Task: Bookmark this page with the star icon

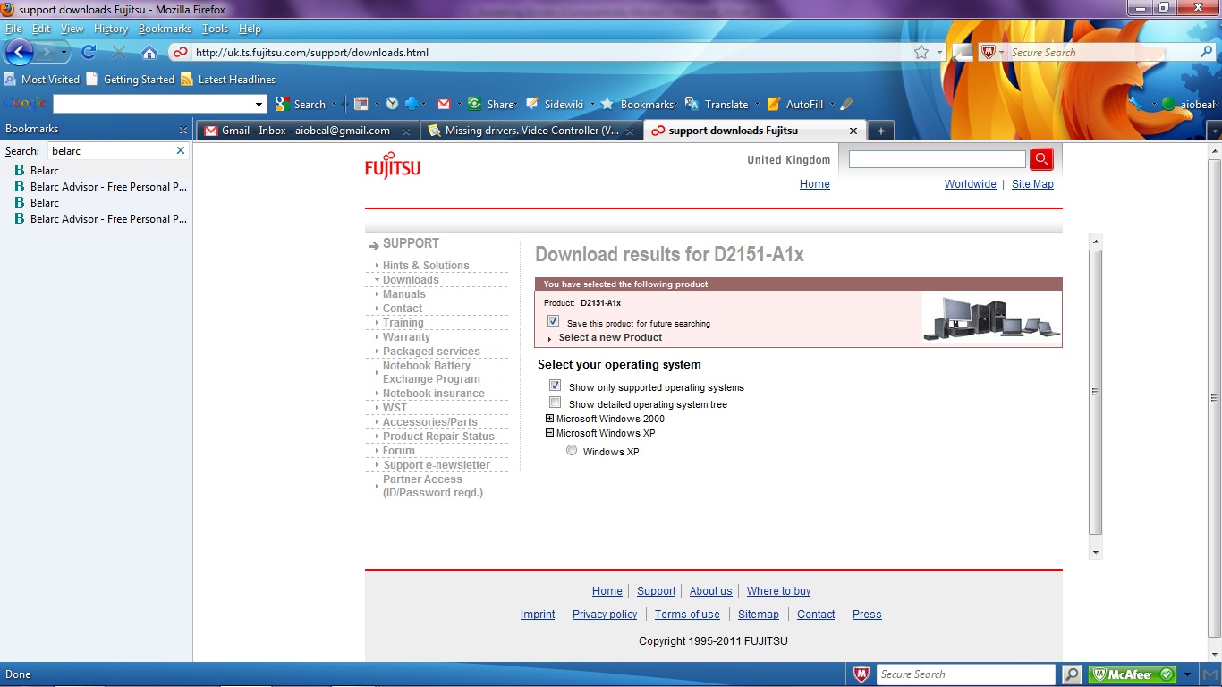Action: 921,52
